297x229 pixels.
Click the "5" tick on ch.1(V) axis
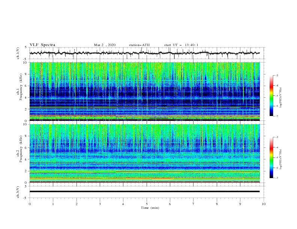[x=26, y=47]
